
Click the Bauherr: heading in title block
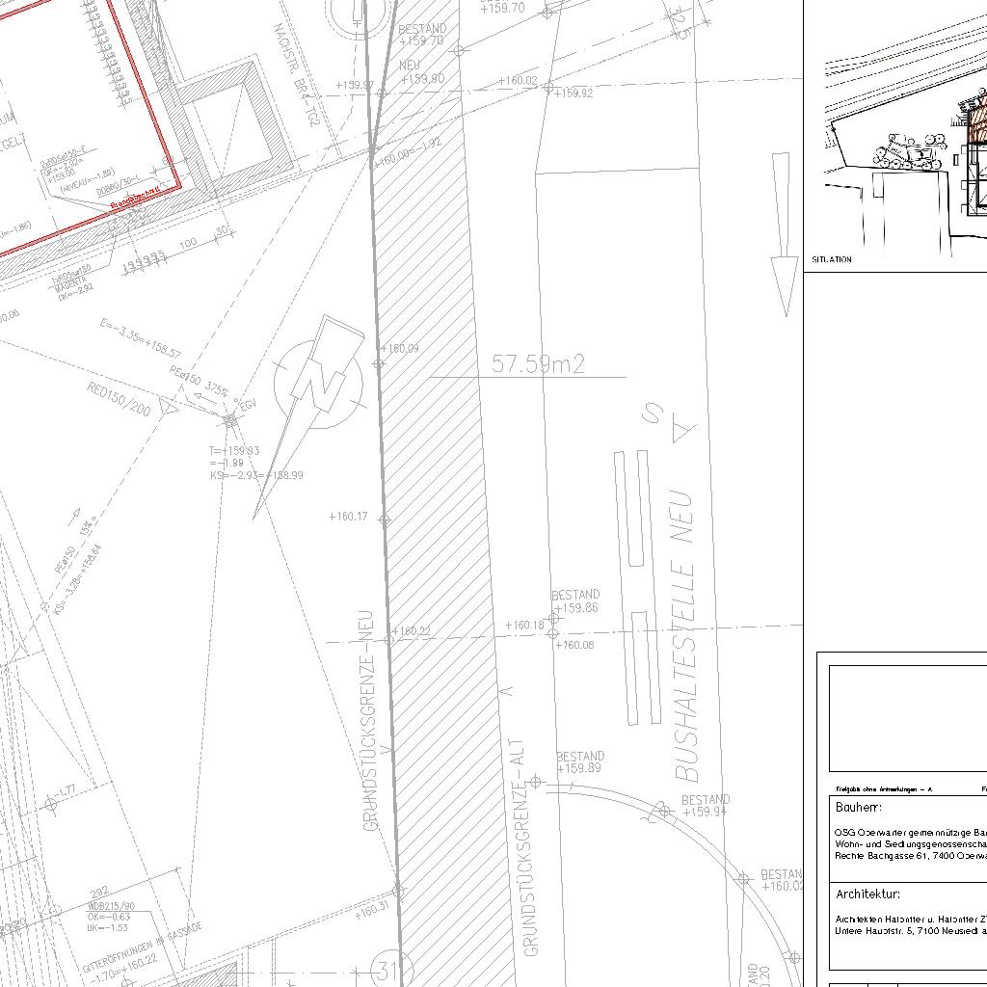(x=859, y=807)
